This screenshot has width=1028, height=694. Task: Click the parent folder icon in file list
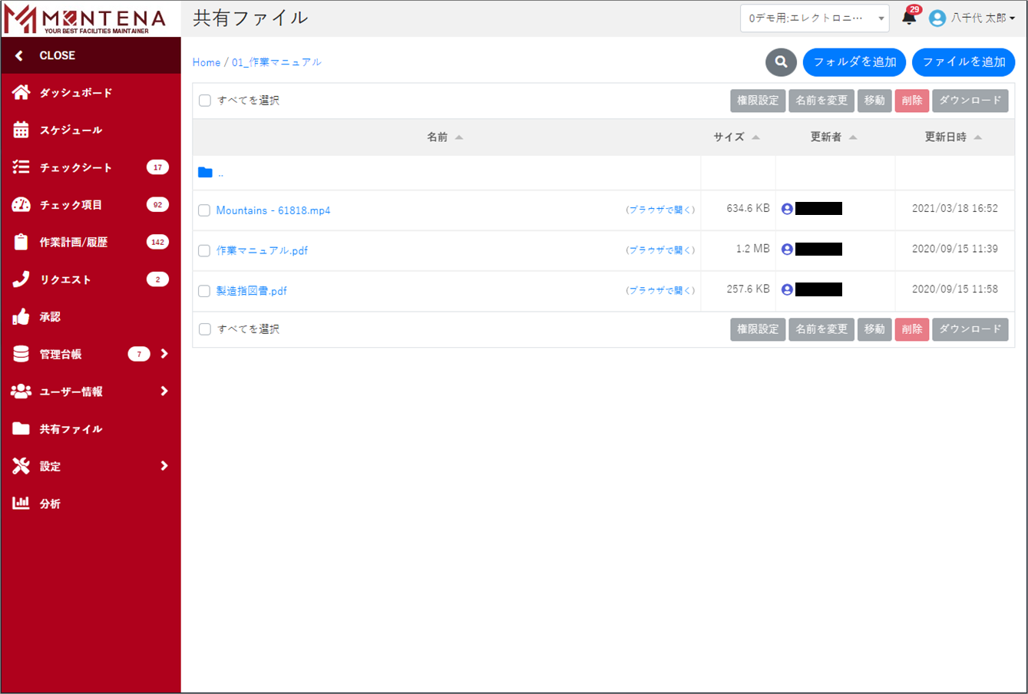[205, 173]
